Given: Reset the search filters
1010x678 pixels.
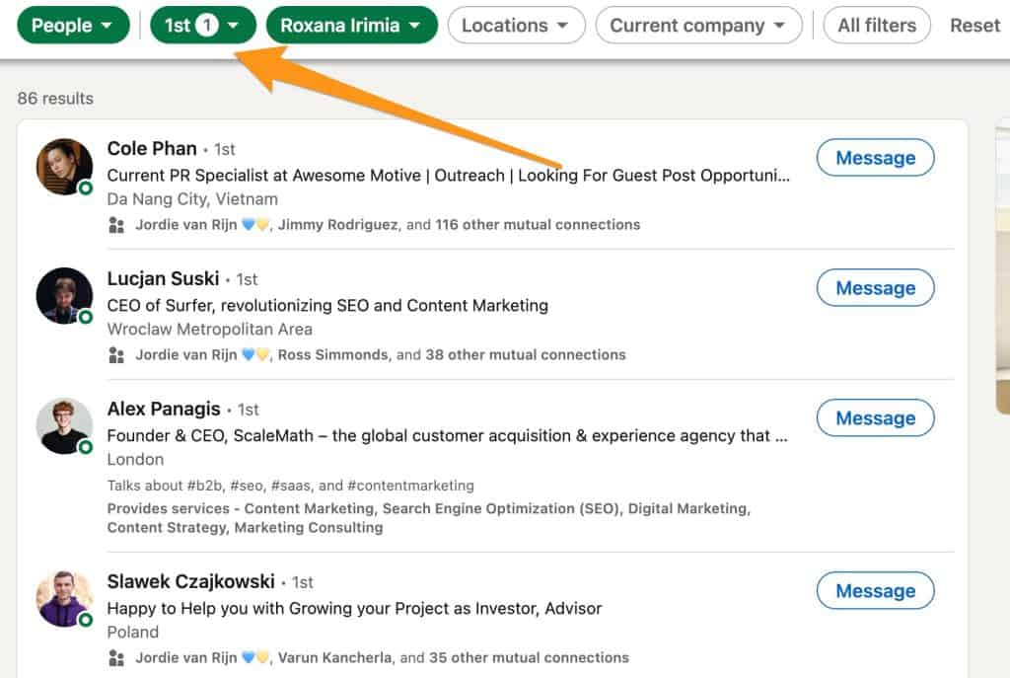Looking at the screenshot, I should [x=974, y=26].
